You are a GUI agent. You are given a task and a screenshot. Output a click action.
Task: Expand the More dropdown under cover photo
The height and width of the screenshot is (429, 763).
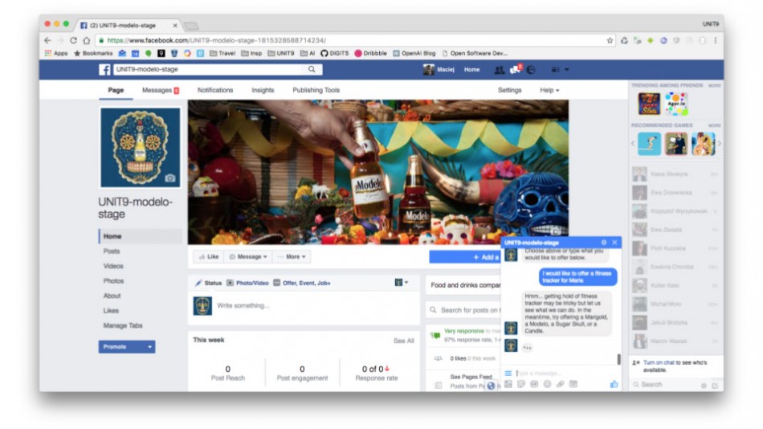coord(292,256)
